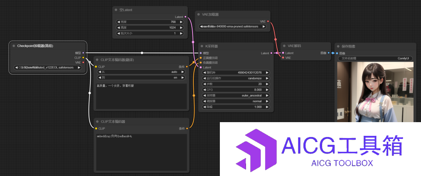
Task: Click the Latent input socket on K采样器
Action: (201, 67)
